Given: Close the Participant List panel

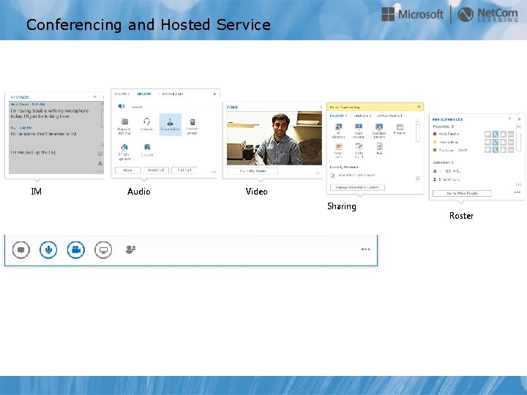Looking at the screenshot, I should click(519, 119).
